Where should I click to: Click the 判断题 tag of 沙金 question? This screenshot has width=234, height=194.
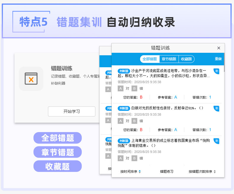[124, 71]
